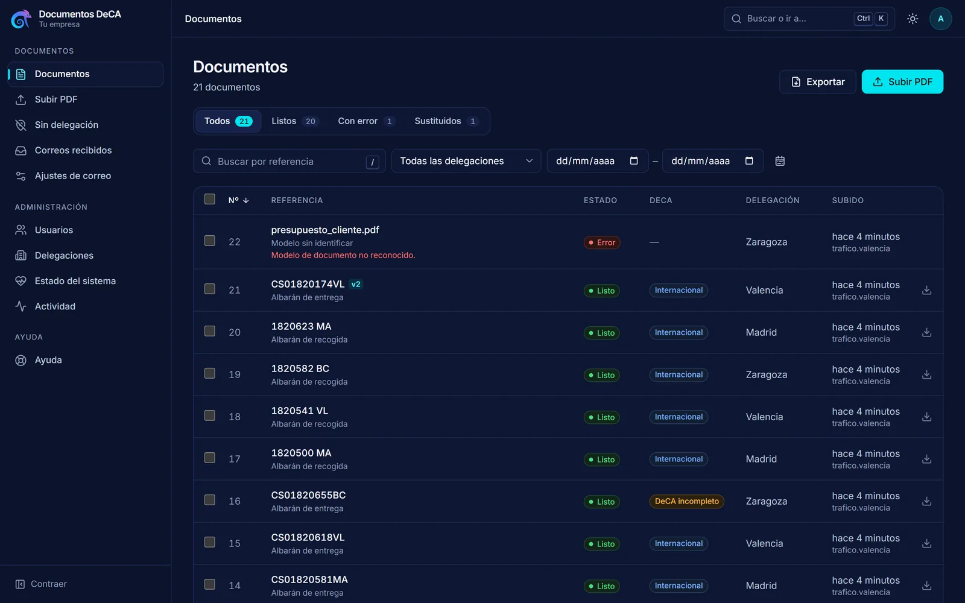
Task: Check row 21 CS01820174VL checkbox
Action: point(210,289)
